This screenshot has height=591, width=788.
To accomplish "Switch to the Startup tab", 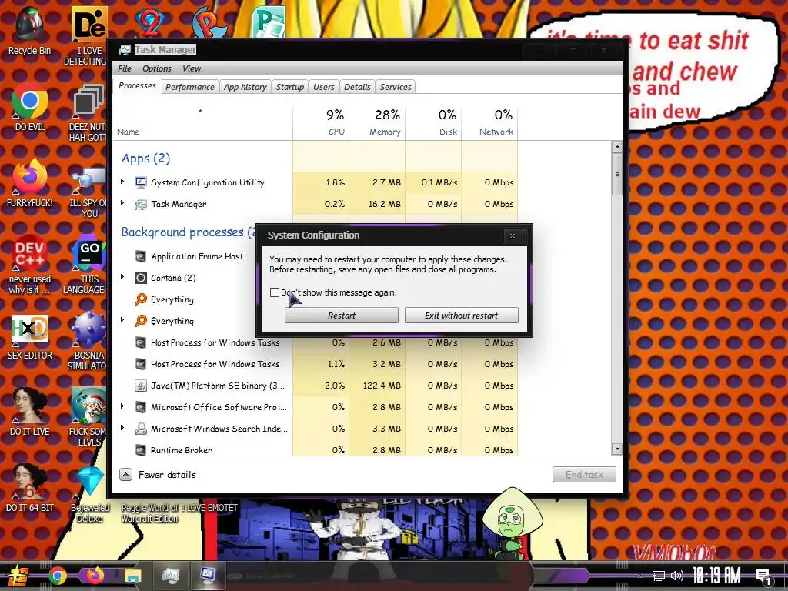I will point(290,87).
